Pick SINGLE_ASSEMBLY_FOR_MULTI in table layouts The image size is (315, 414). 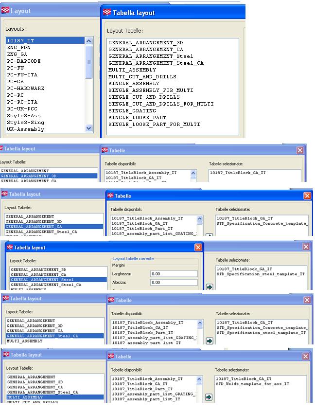coord(151,90)
